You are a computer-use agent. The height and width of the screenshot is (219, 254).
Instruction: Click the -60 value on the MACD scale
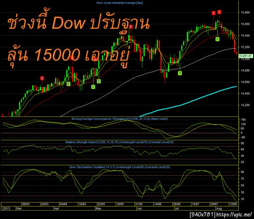243,137
